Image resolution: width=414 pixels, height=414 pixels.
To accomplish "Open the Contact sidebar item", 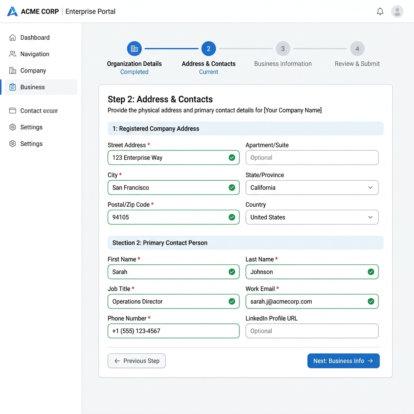I will (41, 111).
